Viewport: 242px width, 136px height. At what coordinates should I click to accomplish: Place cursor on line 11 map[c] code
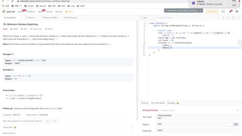coord(167,48)
